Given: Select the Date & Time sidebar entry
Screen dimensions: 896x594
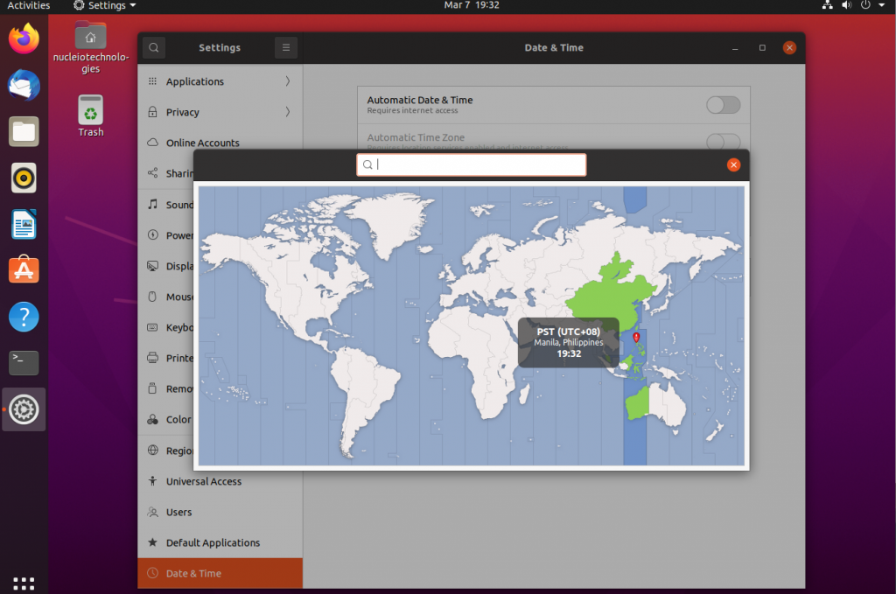Looking at the screenshot, I should [x=220, y=573].
